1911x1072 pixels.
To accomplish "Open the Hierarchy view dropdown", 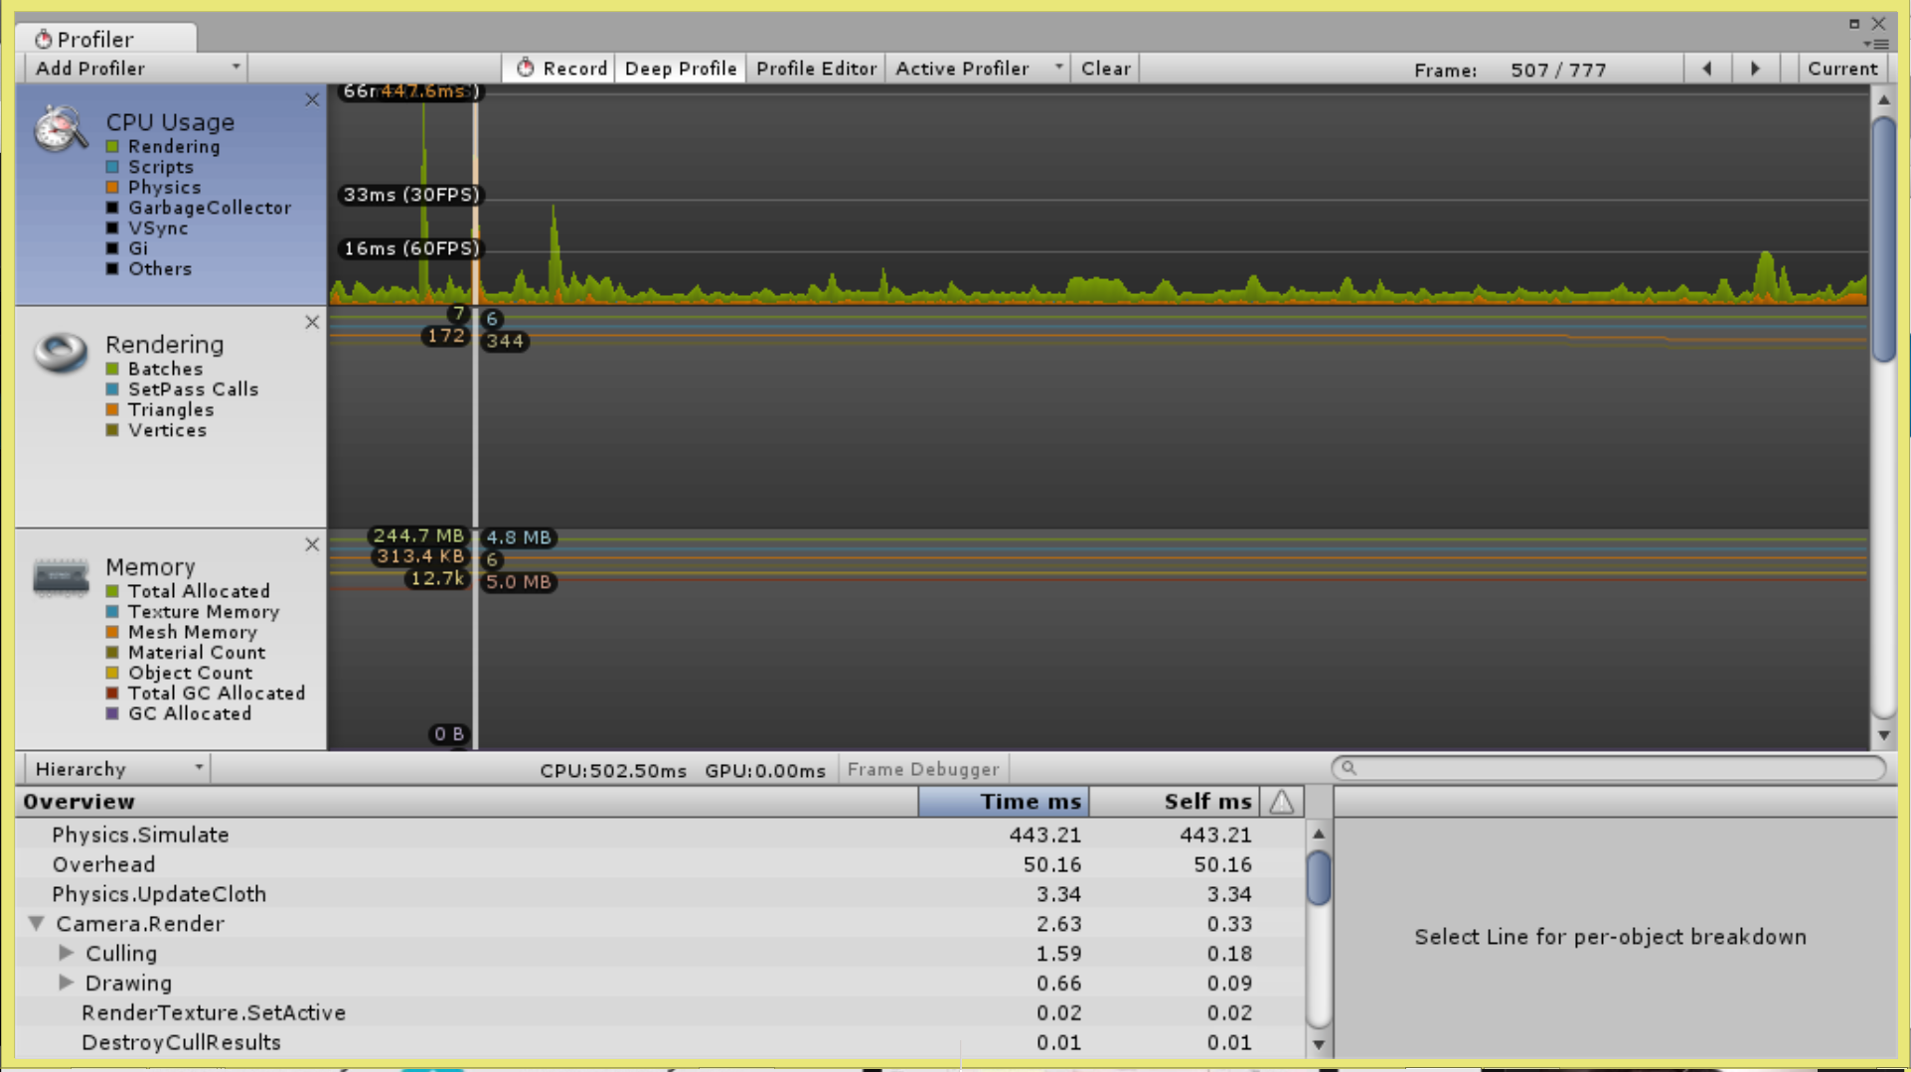I will (117, 769).
